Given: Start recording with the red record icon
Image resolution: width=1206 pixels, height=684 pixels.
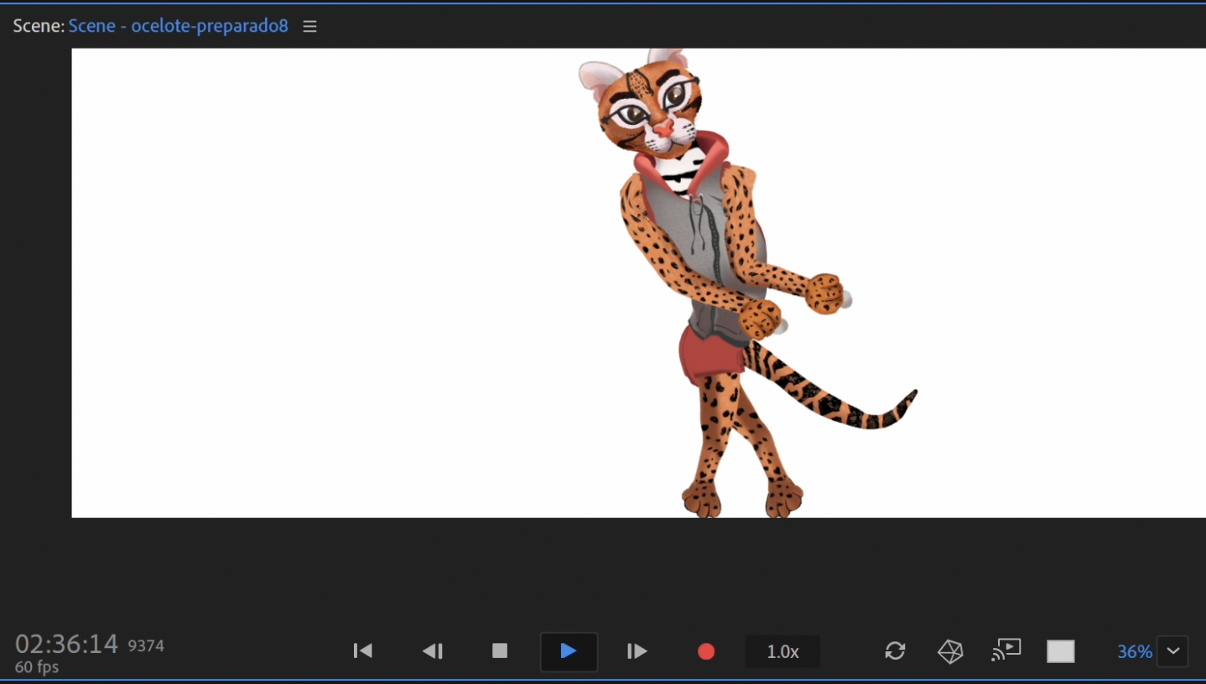Looking at the screenshot, I should click(705, 650).
